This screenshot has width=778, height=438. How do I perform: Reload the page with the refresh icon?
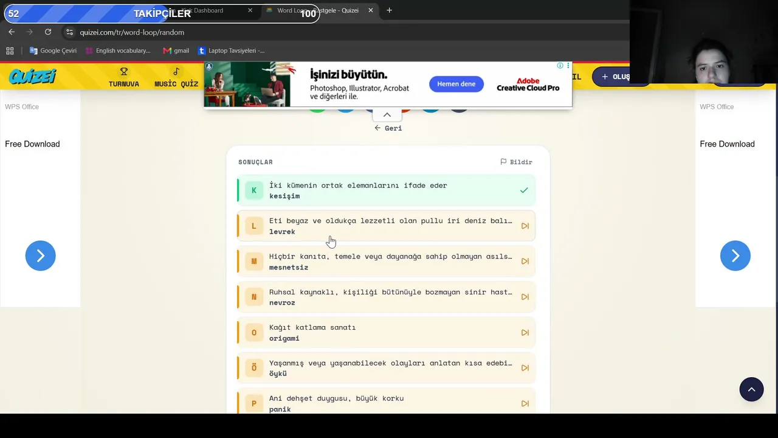pos(48,32)
